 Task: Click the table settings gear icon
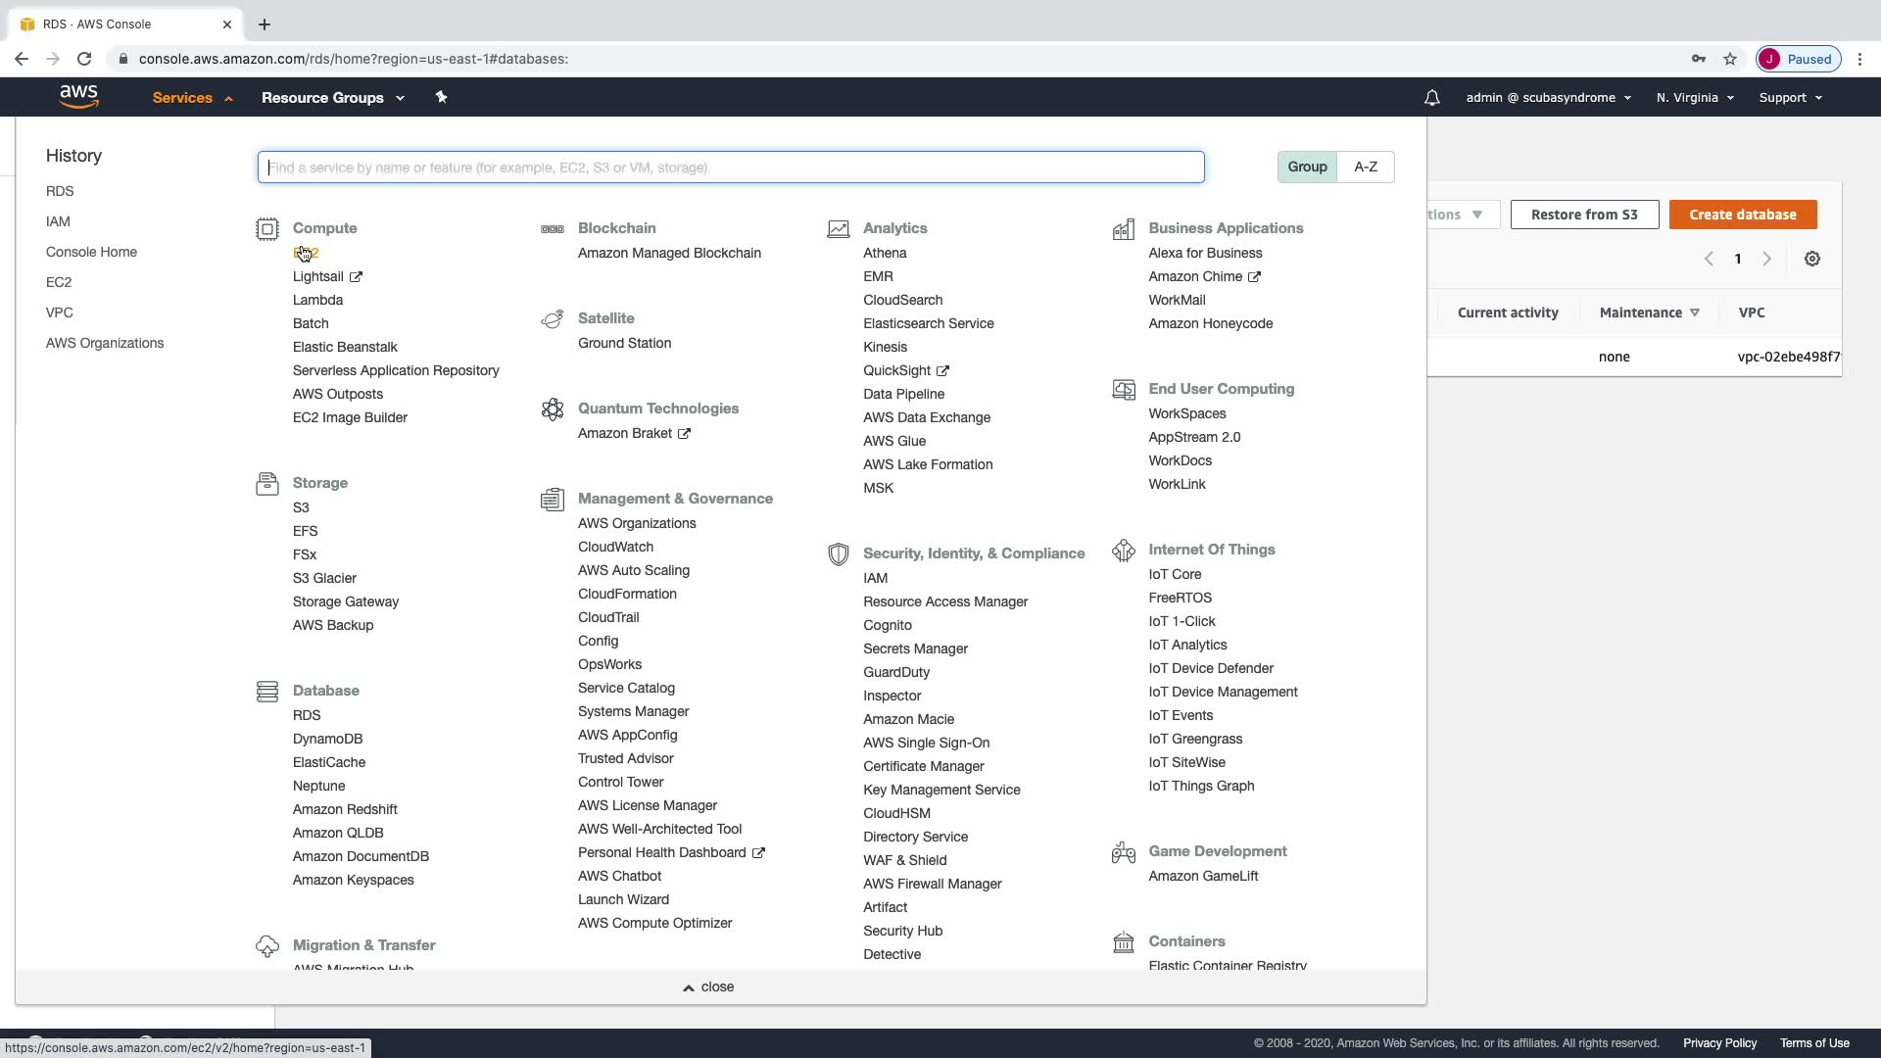pyautogui.click(x=1811, y=259)
